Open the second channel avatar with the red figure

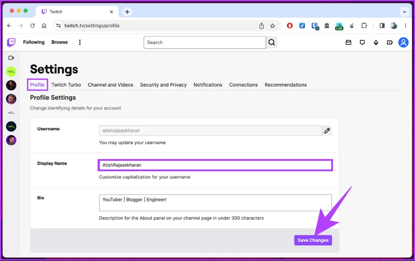[x=11, y=85]
